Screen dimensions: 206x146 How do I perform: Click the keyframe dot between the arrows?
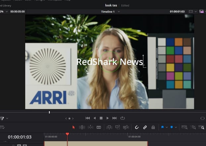point(69,119)
